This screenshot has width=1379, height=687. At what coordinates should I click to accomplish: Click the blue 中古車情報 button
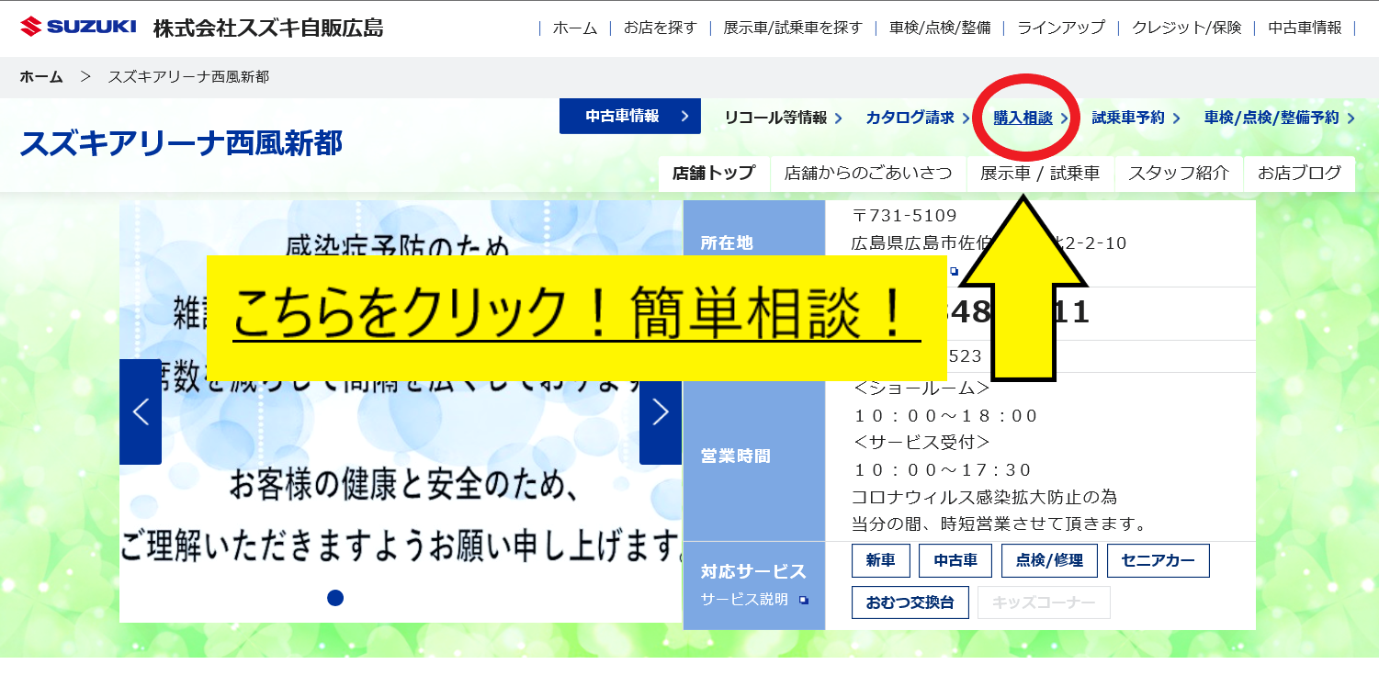coord(630,117)
